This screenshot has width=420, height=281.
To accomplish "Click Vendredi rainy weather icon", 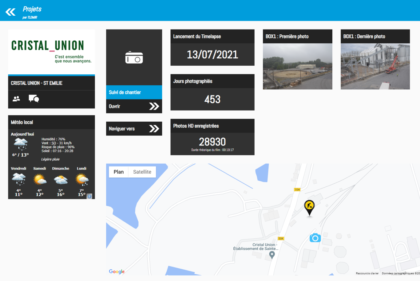I will pyautogui.click(x=19, y=179).
